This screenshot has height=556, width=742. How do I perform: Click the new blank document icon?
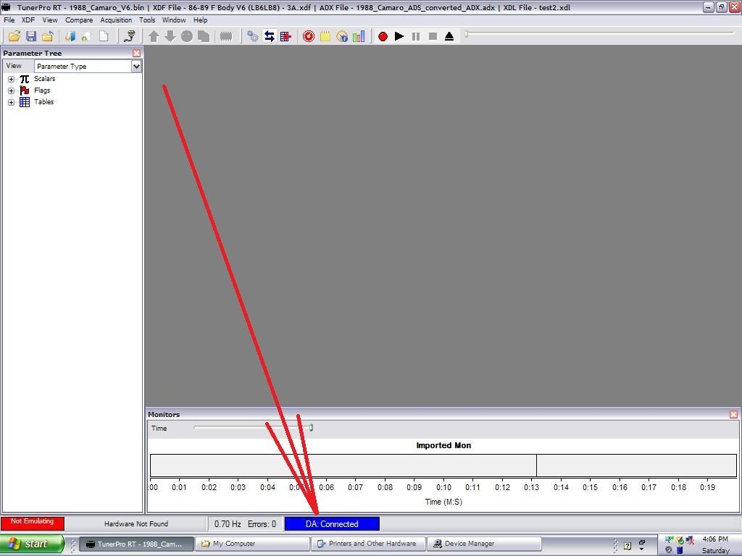click(104, 36)
